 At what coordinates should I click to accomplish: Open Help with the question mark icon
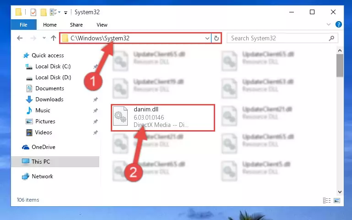(339, 24)
